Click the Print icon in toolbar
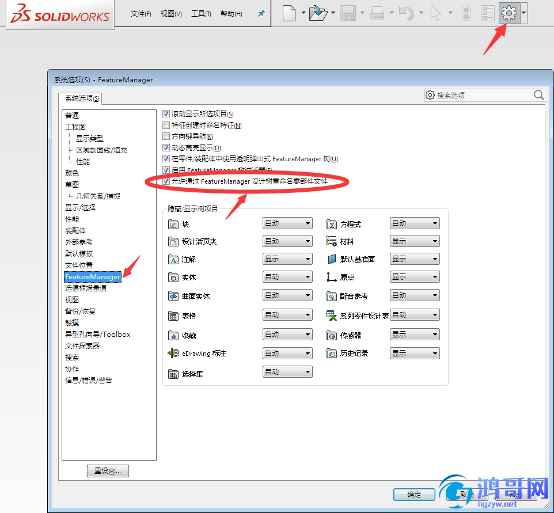554x513 pixels. pos(377,13)
